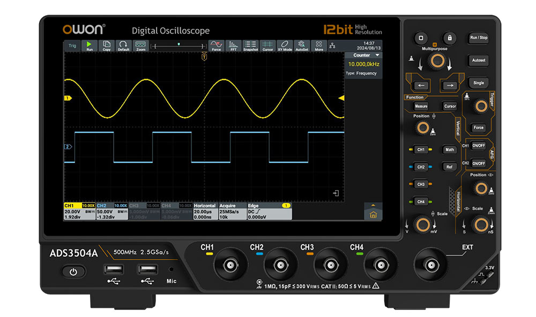Screen dimensions: 536x317
Task: Toggle the AFG CH1 ON/OFF button
Action: point(479,146)
